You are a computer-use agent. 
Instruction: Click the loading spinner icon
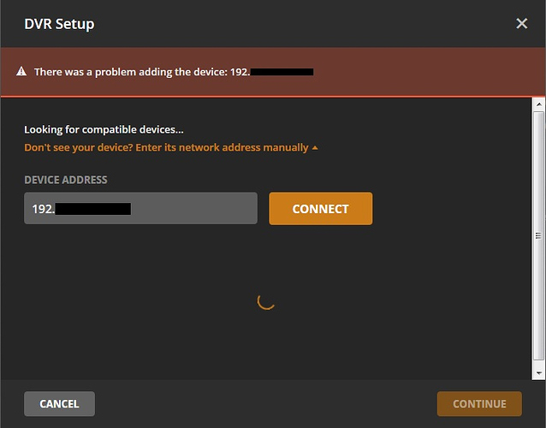point(266,300)
